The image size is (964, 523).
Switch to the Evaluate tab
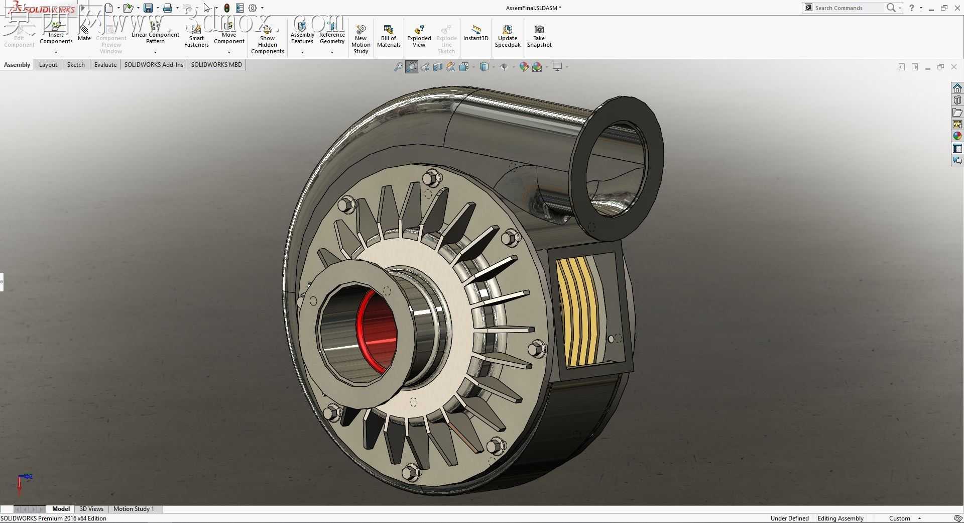(105, 65)
